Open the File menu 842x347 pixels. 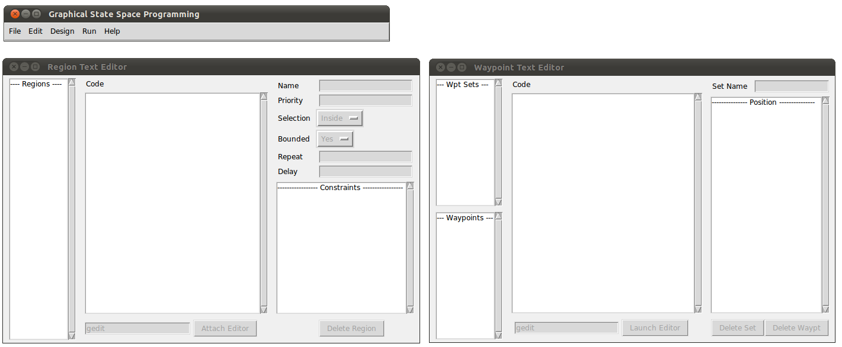(14, 31)
